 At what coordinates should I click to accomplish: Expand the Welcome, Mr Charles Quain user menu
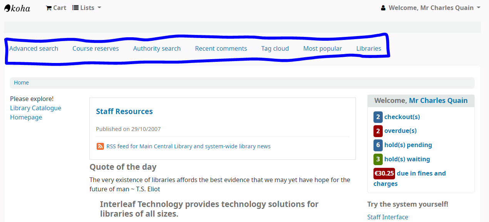(x=430, y=8)
